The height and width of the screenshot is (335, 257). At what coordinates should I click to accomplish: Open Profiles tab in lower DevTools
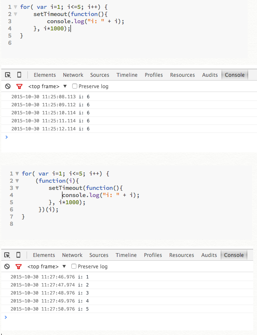[x=153, y=255]
